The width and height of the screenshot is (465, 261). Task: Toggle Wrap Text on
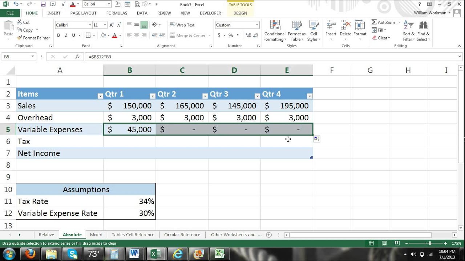182,25
